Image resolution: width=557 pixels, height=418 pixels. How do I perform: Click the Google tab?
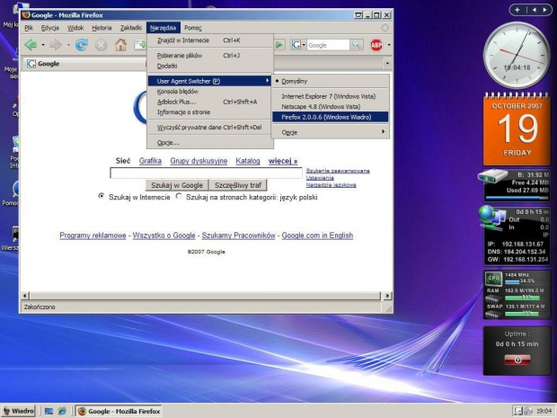click(85, 64)
